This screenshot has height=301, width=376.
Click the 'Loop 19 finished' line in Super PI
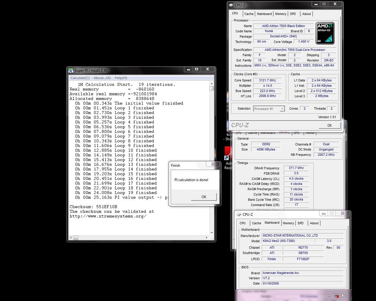(135, 193)
